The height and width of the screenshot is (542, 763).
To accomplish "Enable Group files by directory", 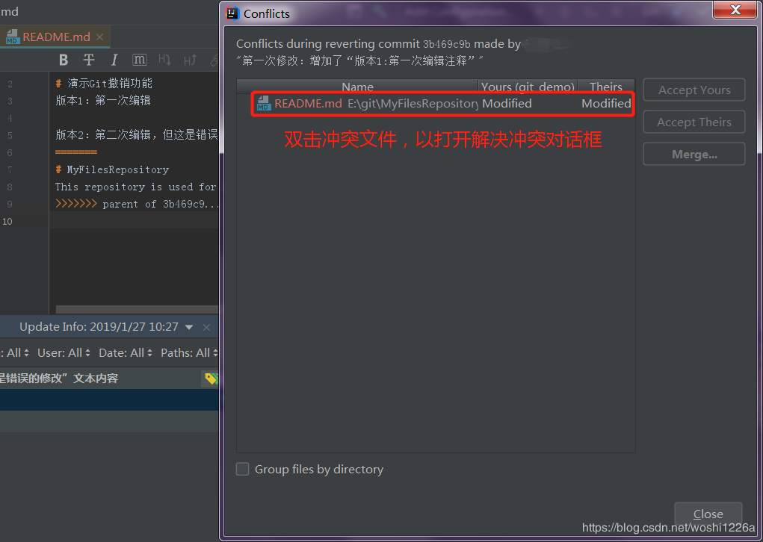I will (242, 470).
